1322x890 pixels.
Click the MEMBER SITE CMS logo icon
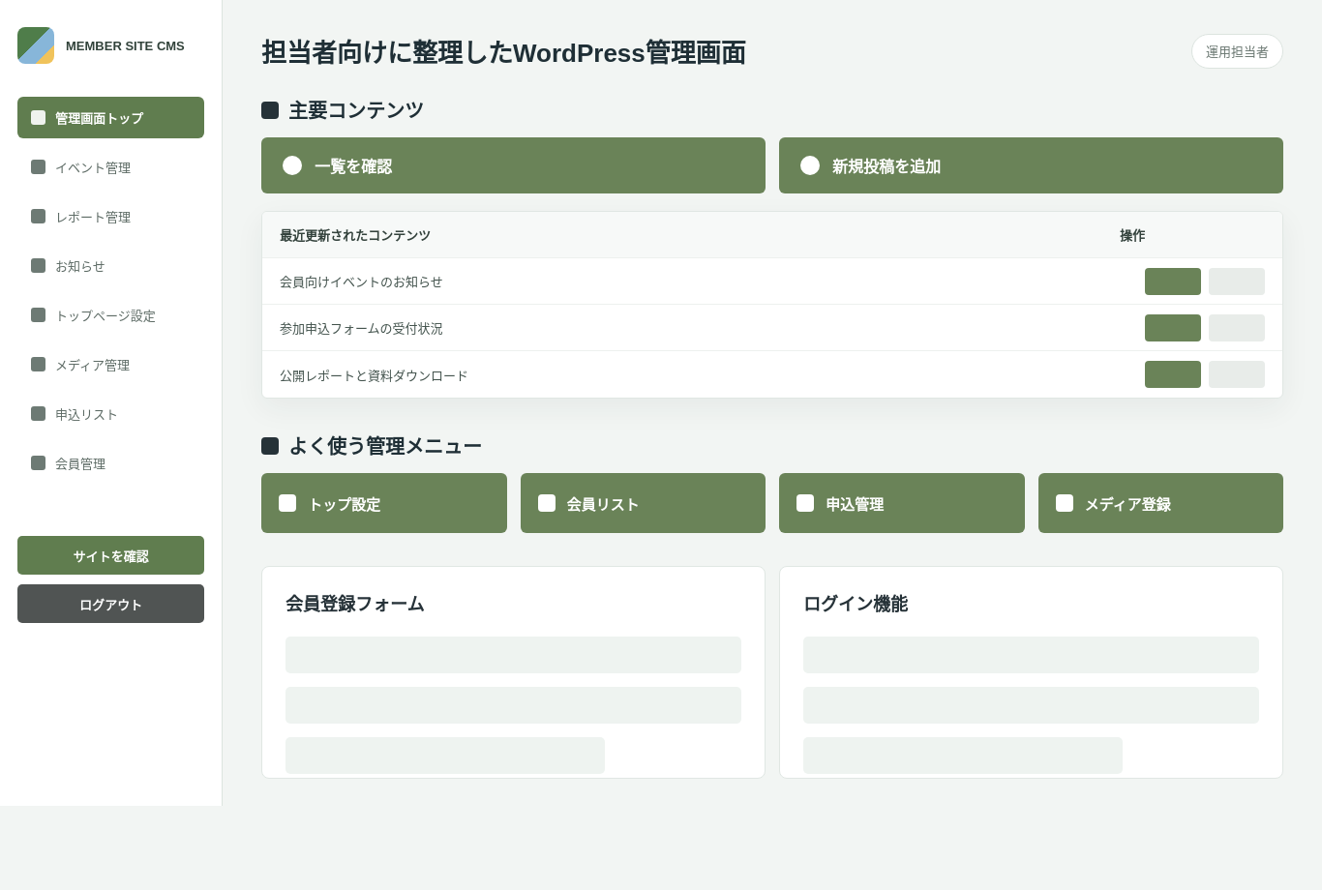[x=36, y=45]
